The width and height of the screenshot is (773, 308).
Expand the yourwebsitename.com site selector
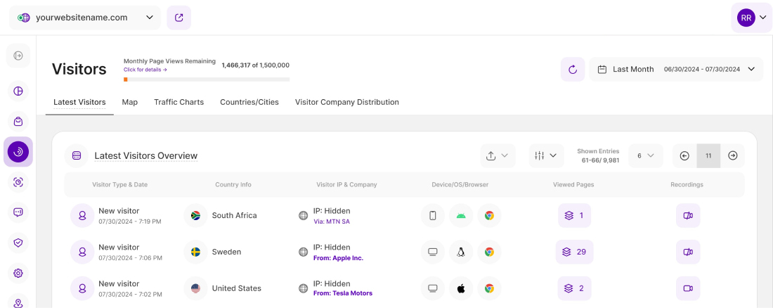click(85, 18)
